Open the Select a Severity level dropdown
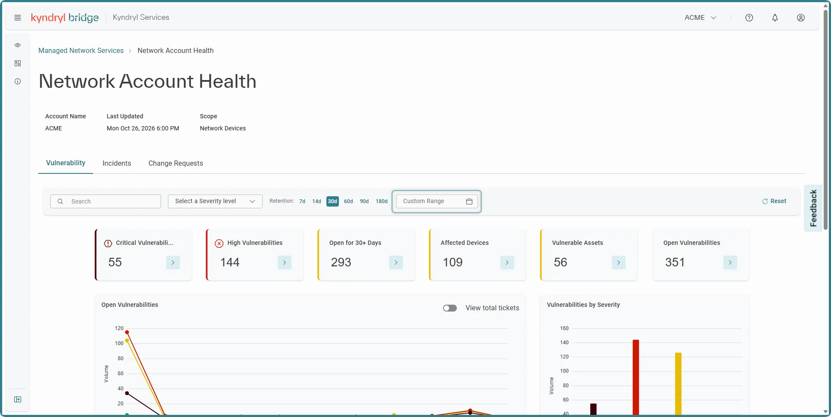This screenshot has height=417, width=831. pyautogui.click(x=215, y=201)
